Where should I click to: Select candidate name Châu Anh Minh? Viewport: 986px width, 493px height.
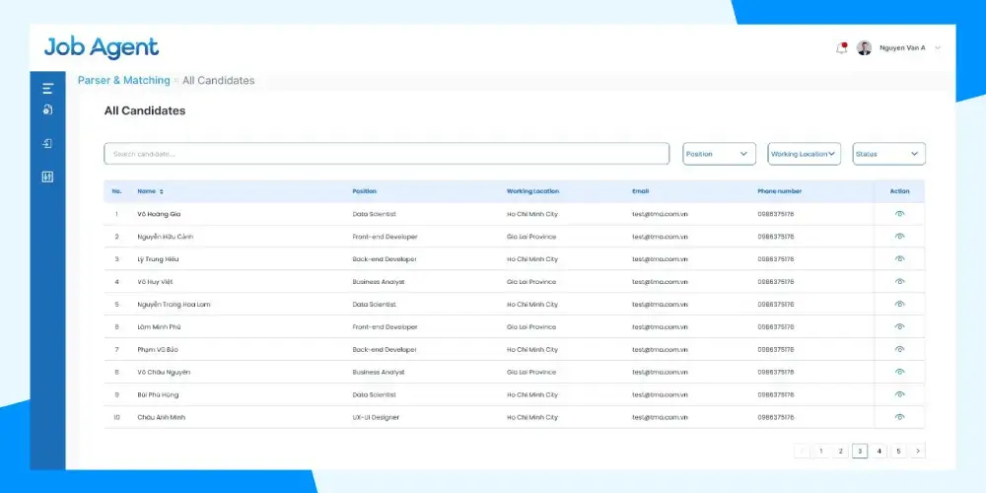pyautogui.click(x=161, y=417)
